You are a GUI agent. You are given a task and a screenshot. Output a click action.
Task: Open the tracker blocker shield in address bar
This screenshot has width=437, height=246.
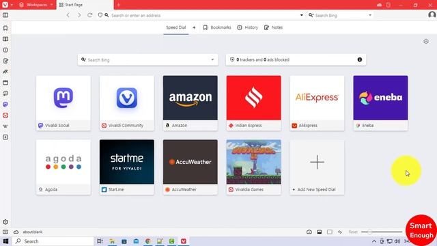(x=100, y=15)
